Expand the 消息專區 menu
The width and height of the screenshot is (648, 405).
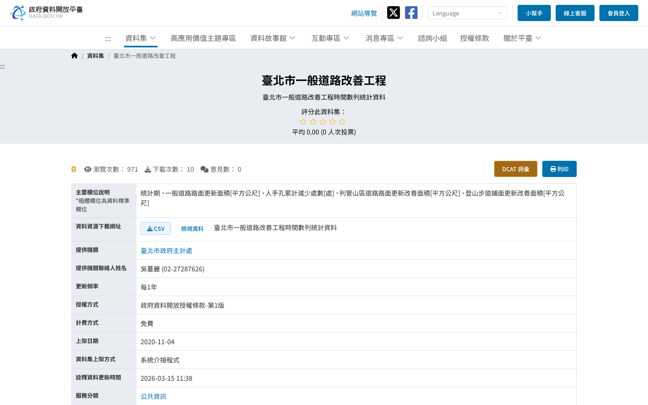(x=384, y=38)
